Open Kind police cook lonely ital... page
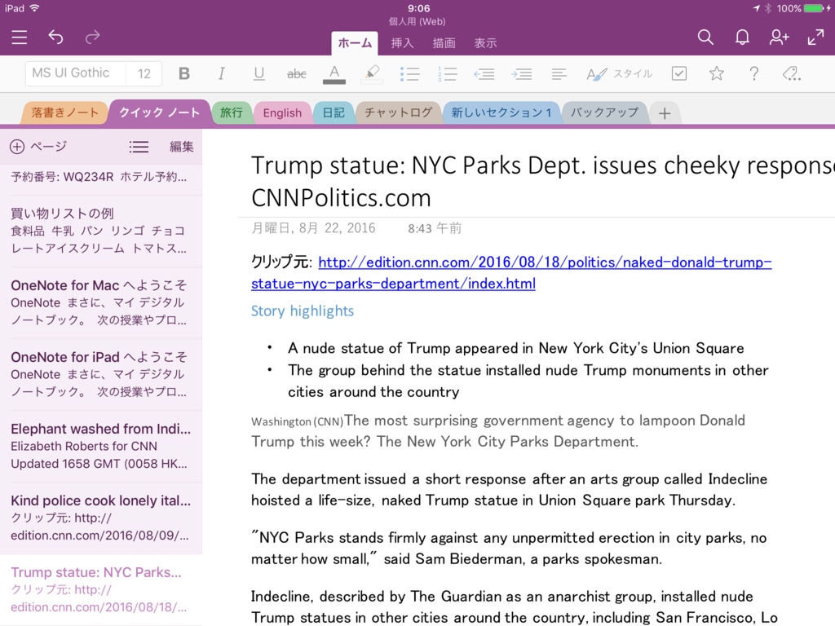This screenshot has height=626, width=835. coord(101,518)
